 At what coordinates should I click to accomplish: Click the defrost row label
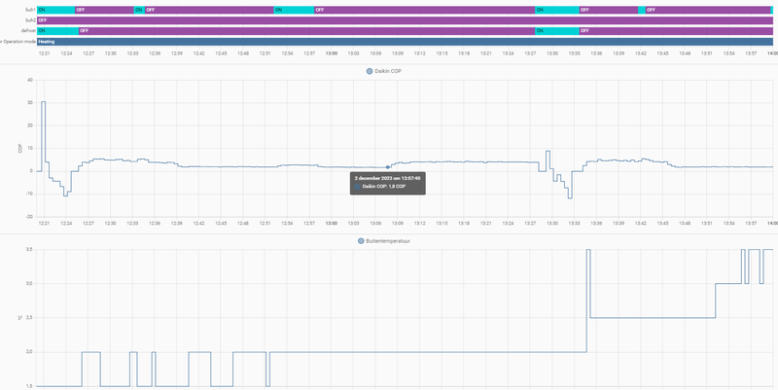(x=29, y=31)
